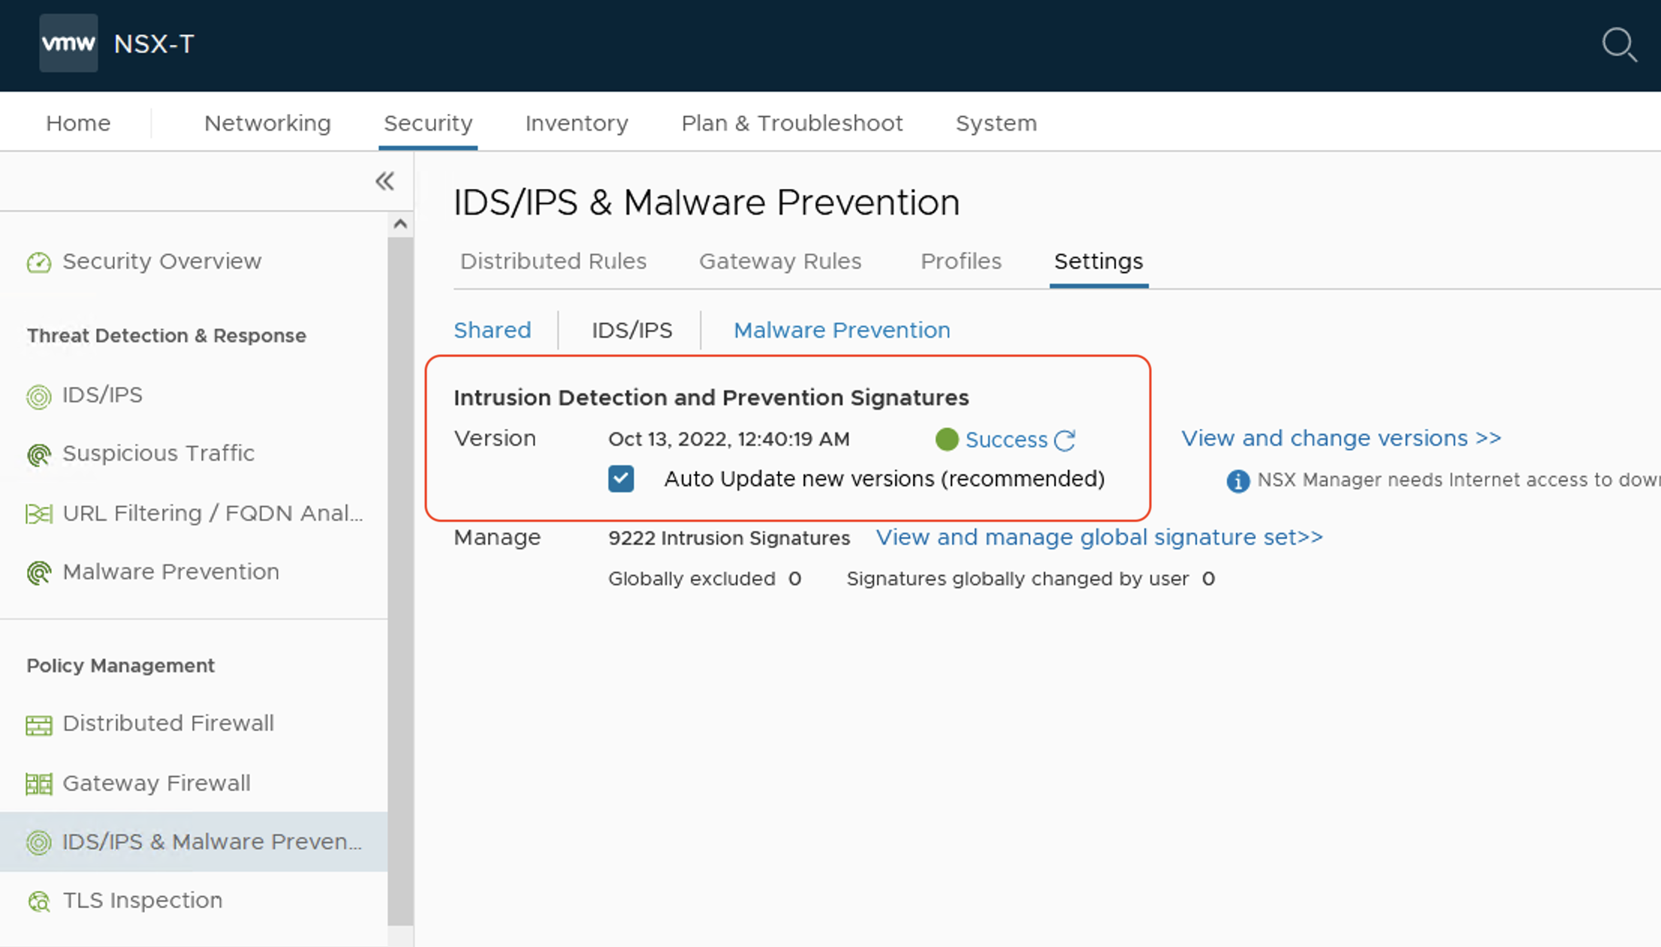Click the version date Oct 13, 2022
1661x947 pixels.
tap(729, 440)
